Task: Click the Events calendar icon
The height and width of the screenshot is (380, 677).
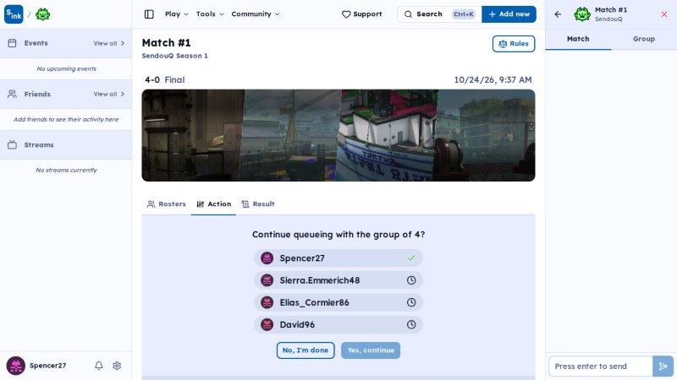Action: pos(12,43)
